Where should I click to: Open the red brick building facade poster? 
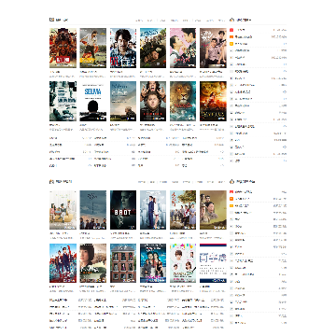pyautogui.click(x=123, y=263)
